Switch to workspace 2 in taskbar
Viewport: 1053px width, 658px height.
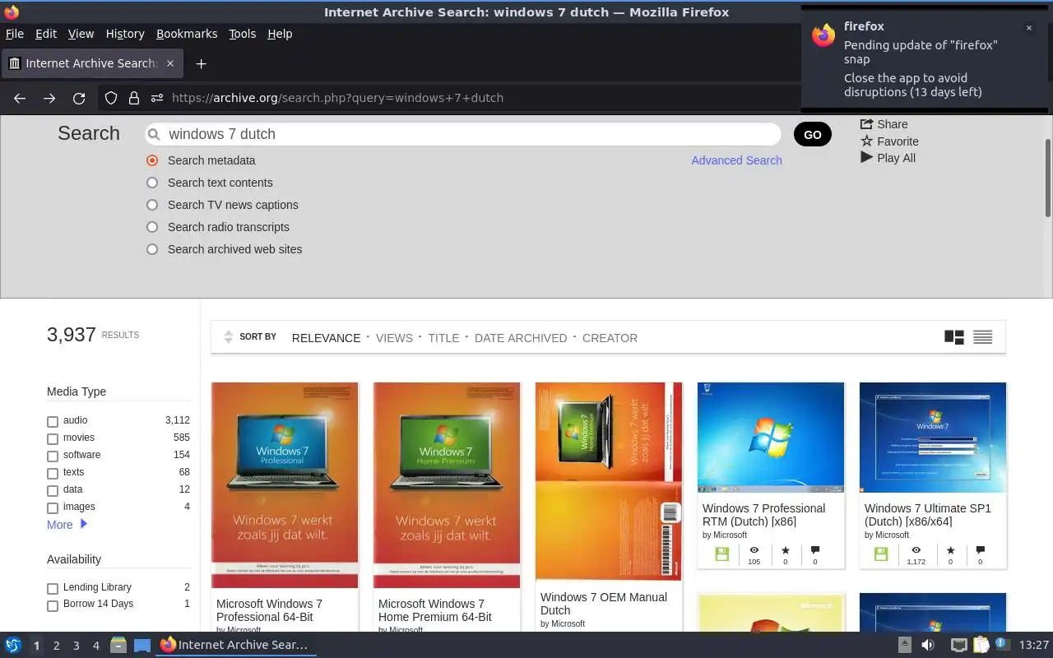56,646
